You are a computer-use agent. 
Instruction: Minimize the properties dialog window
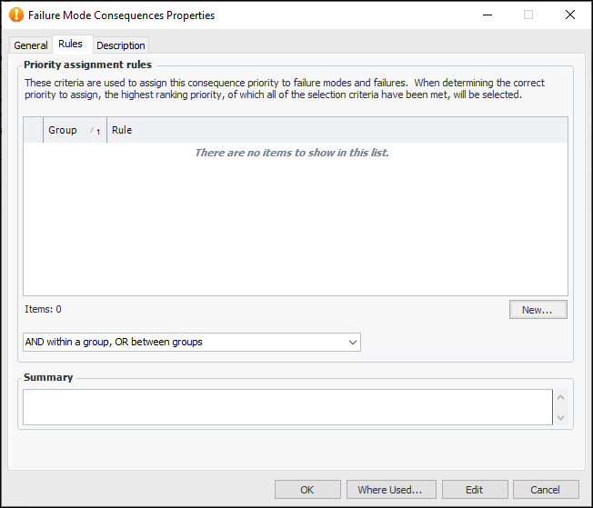tap(487, 15)
